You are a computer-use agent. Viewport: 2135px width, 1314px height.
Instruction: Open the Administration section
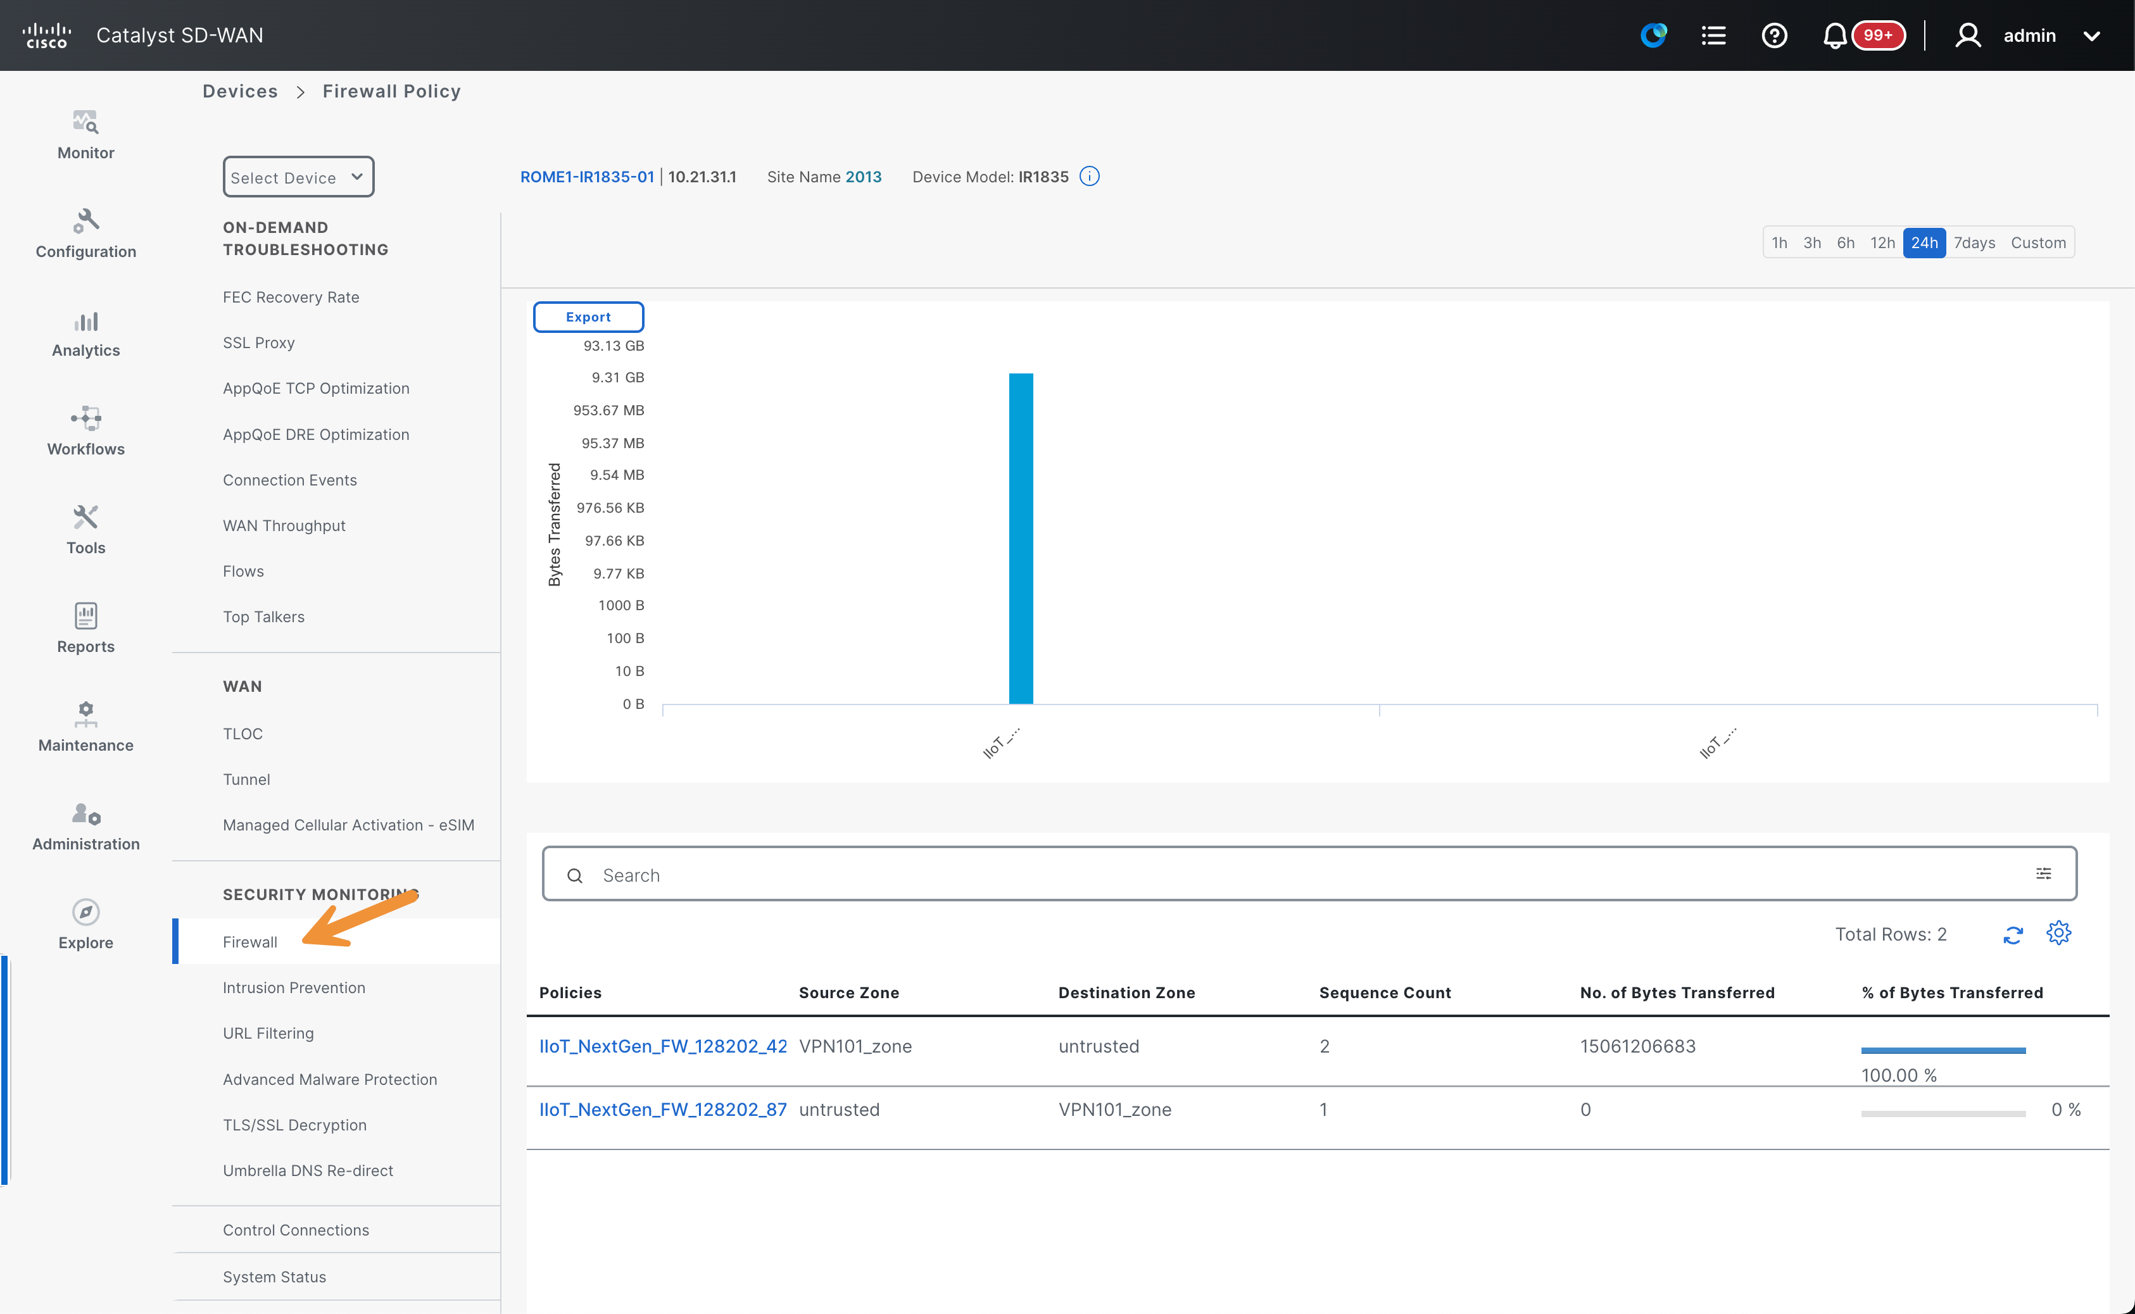coord(85,827)
